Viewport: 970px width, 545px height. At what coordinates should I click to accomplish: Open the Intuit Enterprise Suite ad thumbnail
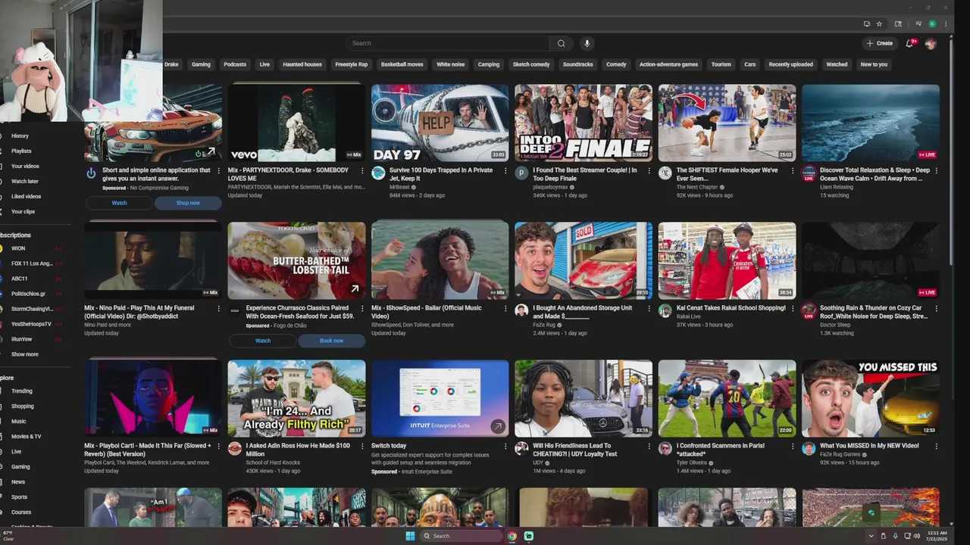pyautogui.click(x=440, y=398)
